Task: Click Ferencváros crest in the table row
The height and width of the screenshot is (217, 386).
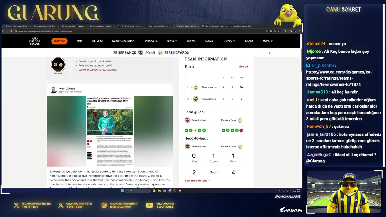Action: pyautogui.click(x=196, y=87)
